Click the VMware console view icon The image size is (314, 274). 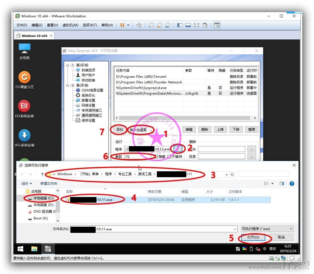click(x=217, y=25)
